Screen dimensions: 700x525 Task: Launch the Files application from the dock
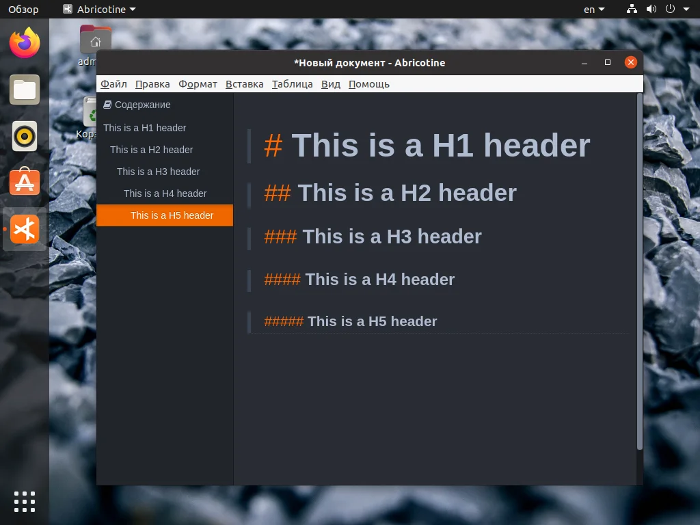pyautogui.click(x=25, y=90)
